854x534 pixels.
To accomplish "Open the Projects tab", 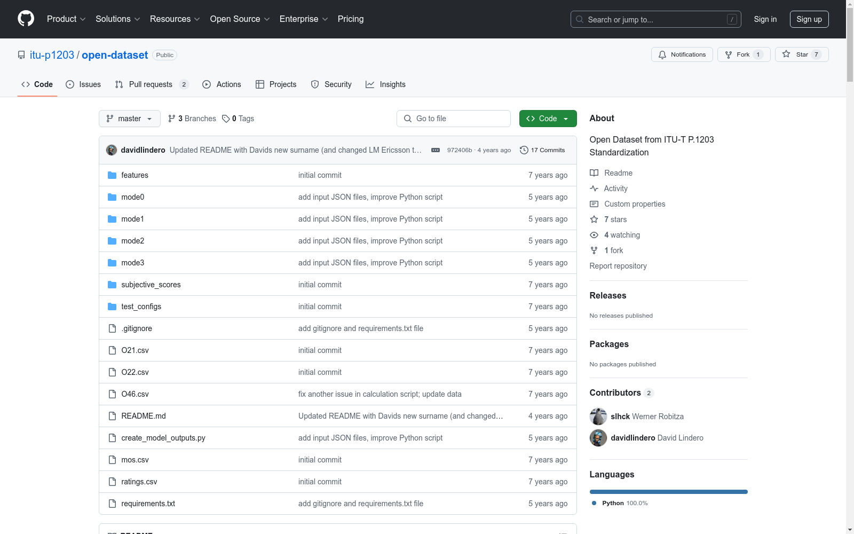I will click(x=276, y=84).
